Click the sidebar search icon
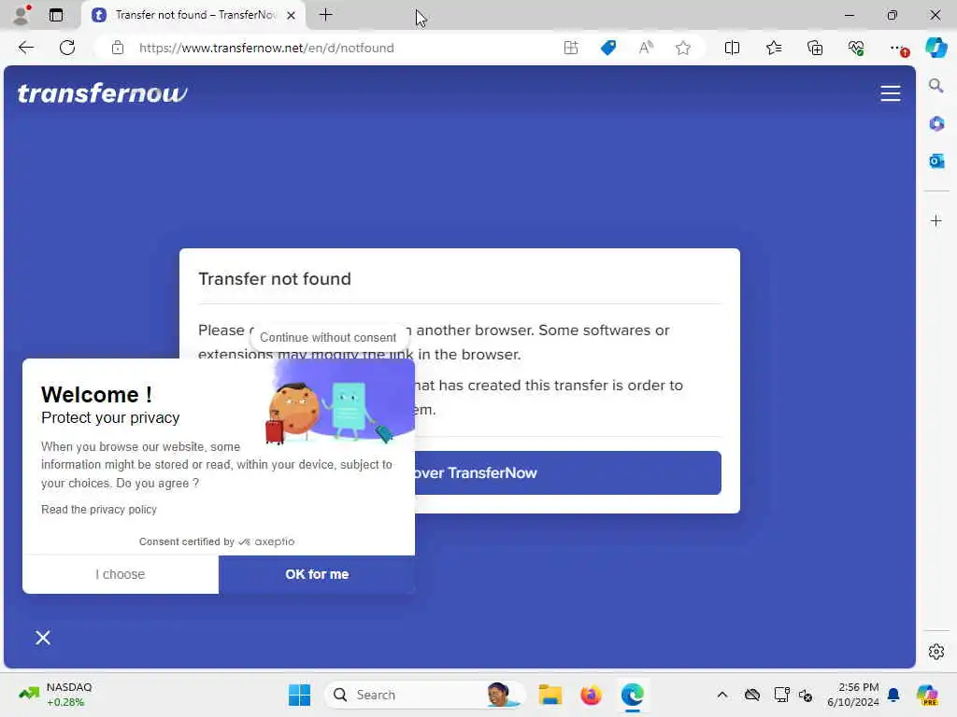 point(936,85)
